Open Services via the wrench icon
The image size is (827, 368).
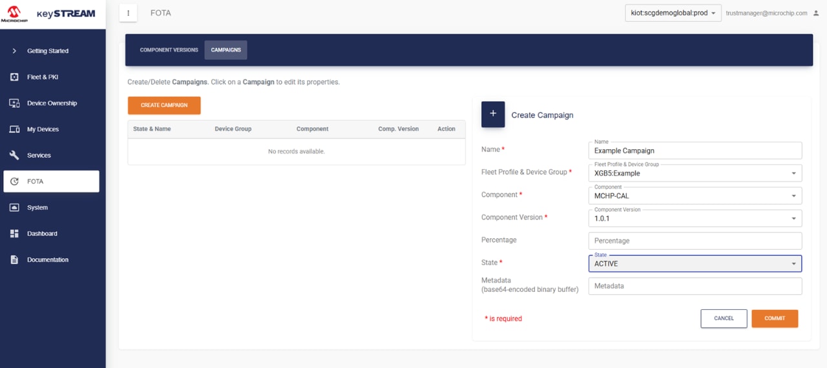pos(14,156)
